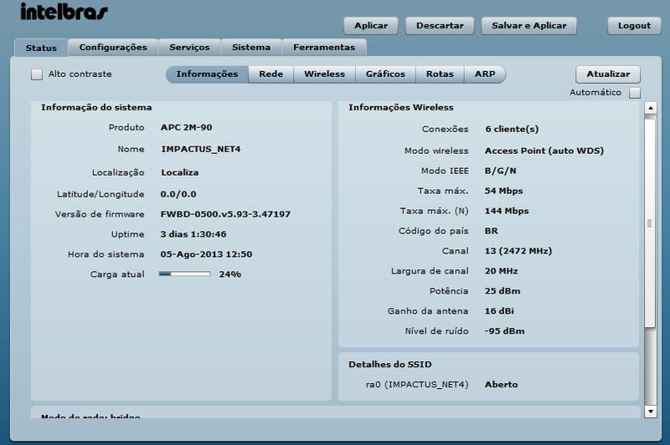
Task: Click the 25 dBm power value
Action: click(502, 291)
